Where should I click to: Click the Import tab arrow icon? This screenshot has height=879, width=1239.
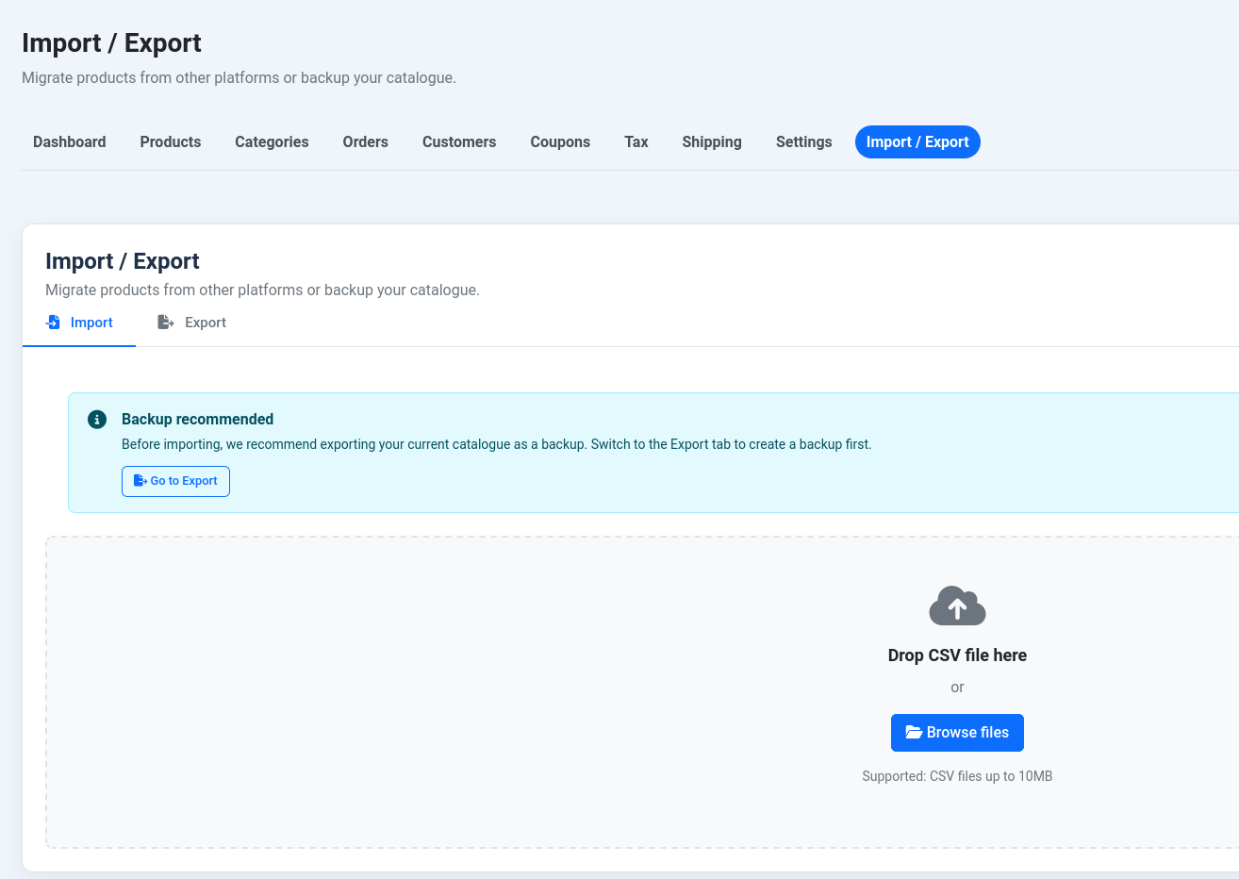point(54,323)
